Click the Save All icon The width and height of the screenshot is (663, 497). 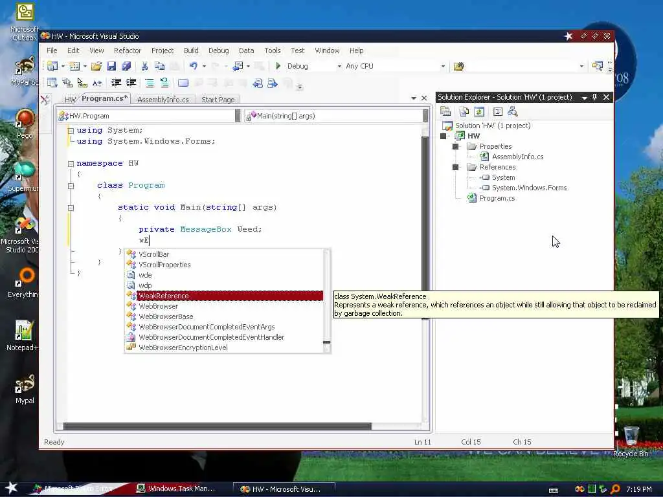126,66
